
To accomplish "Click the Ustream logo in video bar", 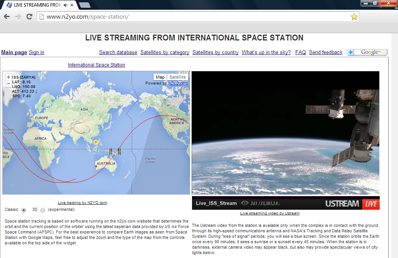I will (x=342, y=204).
